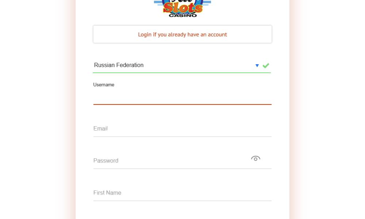Click the Slots Casino logo

click(182, 8)
